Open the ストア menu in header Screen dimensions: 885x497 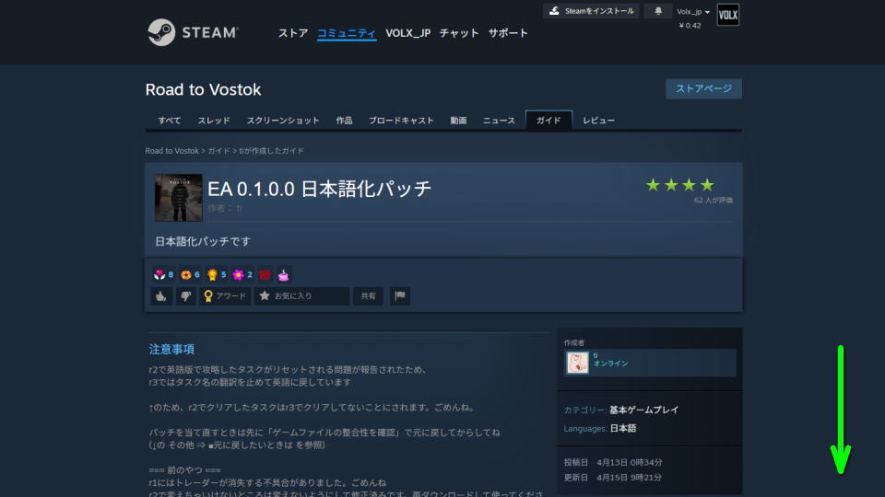click(293, 33)
